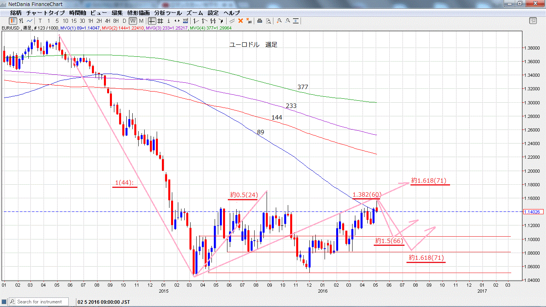Screen dimensions: 546x307
Task: Open the 分析ツール menu
Action: coord(167,13)
